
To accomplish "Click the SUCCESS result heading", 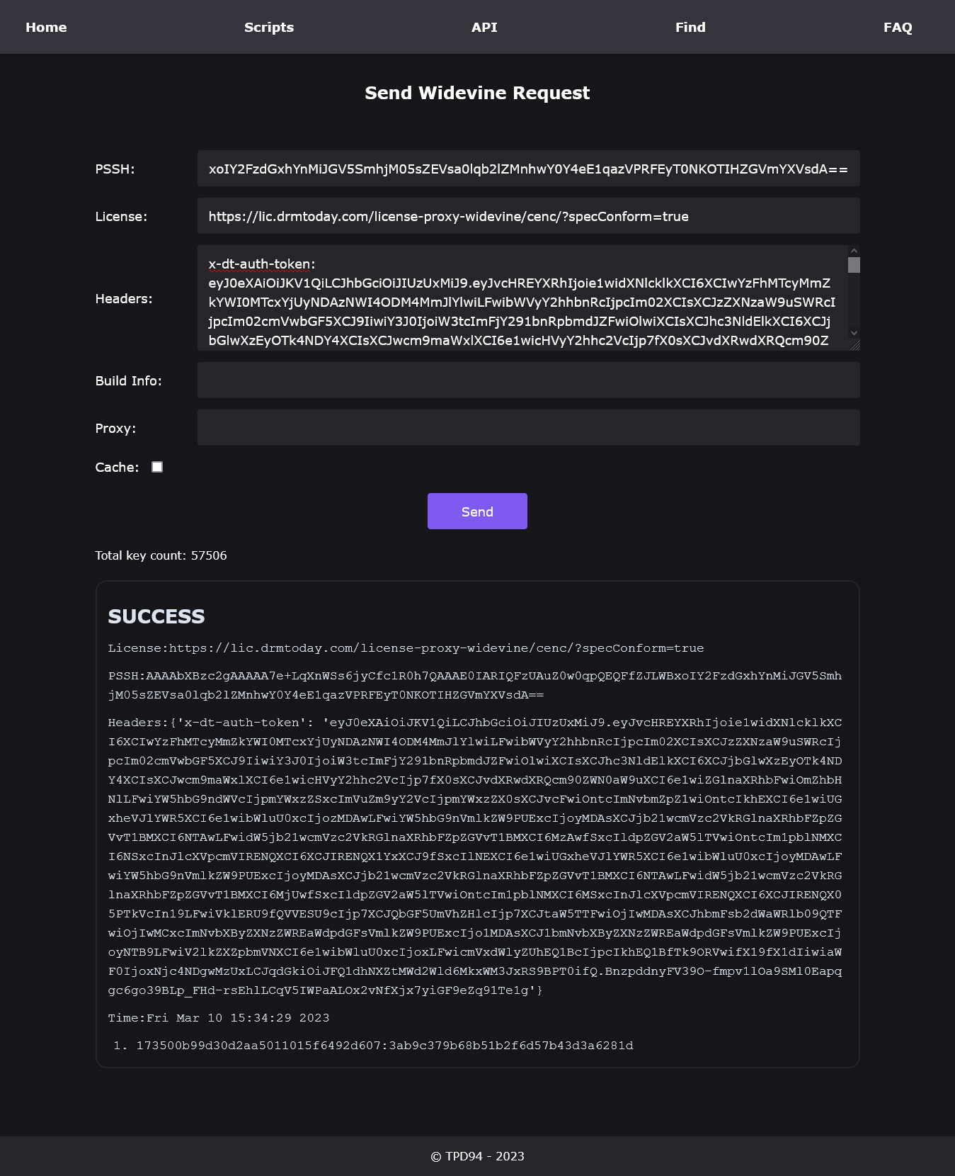I will [x=156, y=616].
